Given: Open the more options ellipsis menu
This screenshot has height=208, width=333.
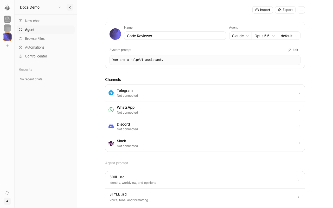Looking at the screenshot, I should [x=301, y=10].
